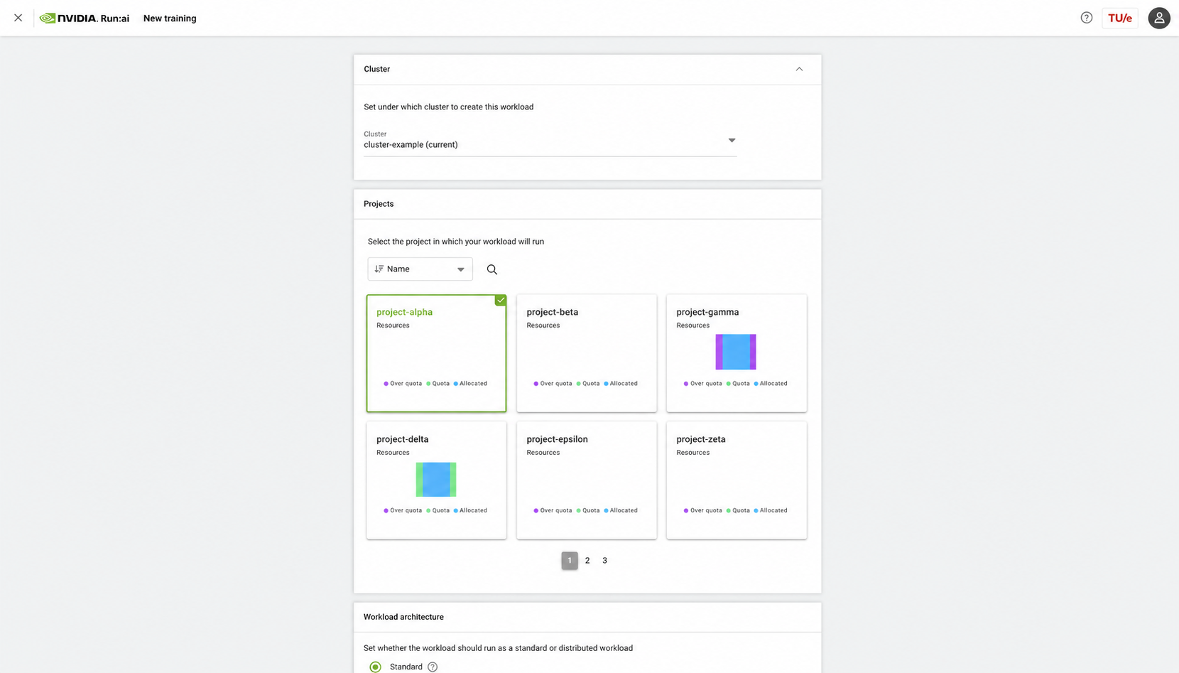
Task: Open the user account avatar menu
Action: pyautogui.click(x=1158, y=18)
